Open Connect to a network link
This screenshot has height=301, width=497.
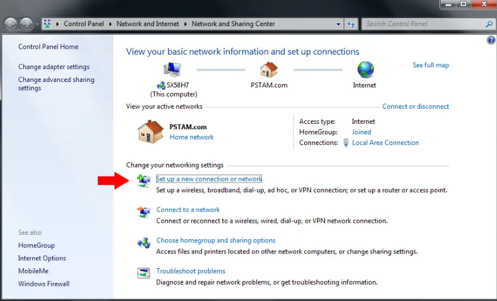coord(188,210)
